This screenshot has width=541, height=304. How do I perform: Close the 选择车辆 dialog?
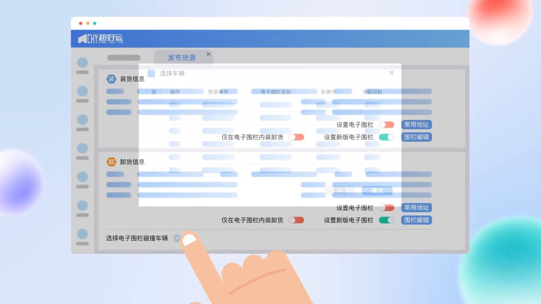tap(391, 73)
